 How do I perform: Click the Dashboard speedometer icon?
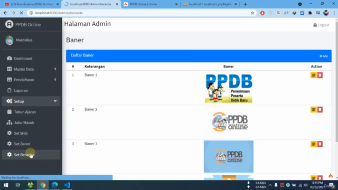tap(10, 58)
